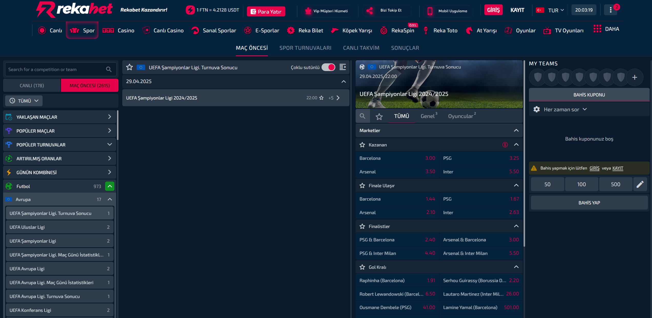Open RekaSpin from the main menu
Viewport: 652px width, 318px height.
[x=397, y=31]
